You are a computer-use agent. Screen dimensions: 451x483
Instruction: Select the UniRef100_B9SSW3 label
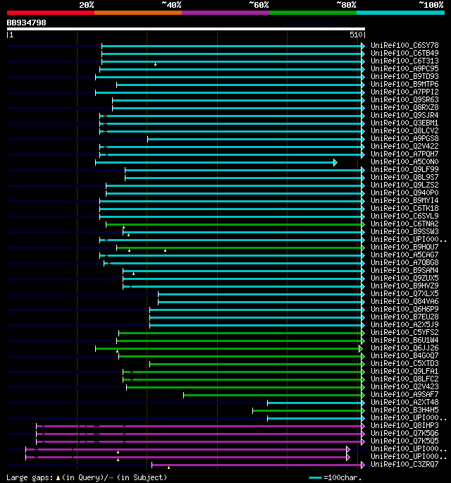404,231
